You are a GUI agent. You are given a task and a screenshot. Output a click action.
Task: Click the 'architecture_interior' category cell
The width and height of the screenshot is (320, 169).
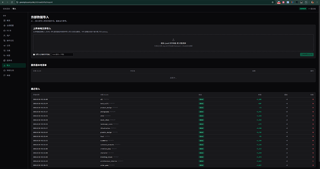coord(109,161)
